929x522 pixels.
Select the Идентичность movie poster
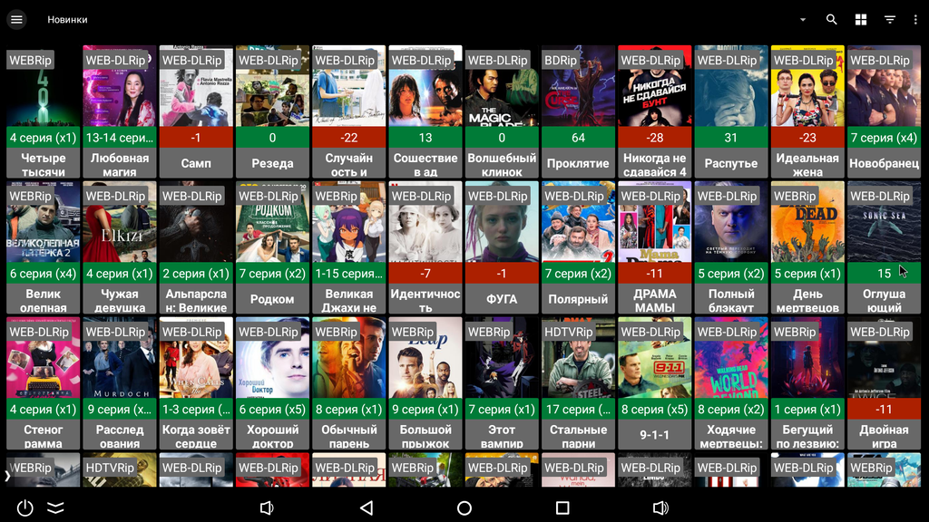click(425, 222)
